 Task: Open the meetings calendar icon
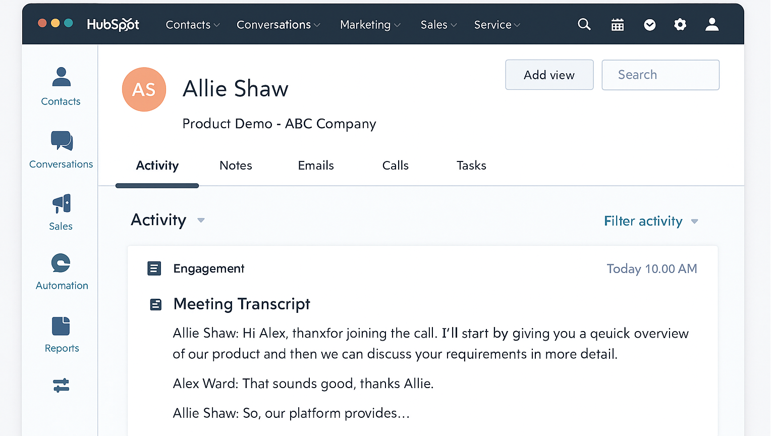617,24
